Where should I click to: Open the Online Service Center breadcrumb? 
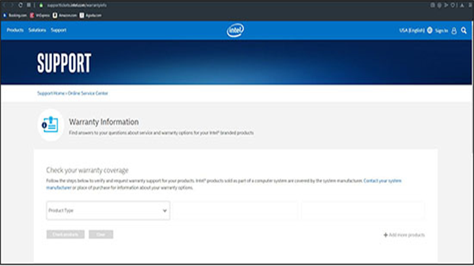[x=88, y=93]
